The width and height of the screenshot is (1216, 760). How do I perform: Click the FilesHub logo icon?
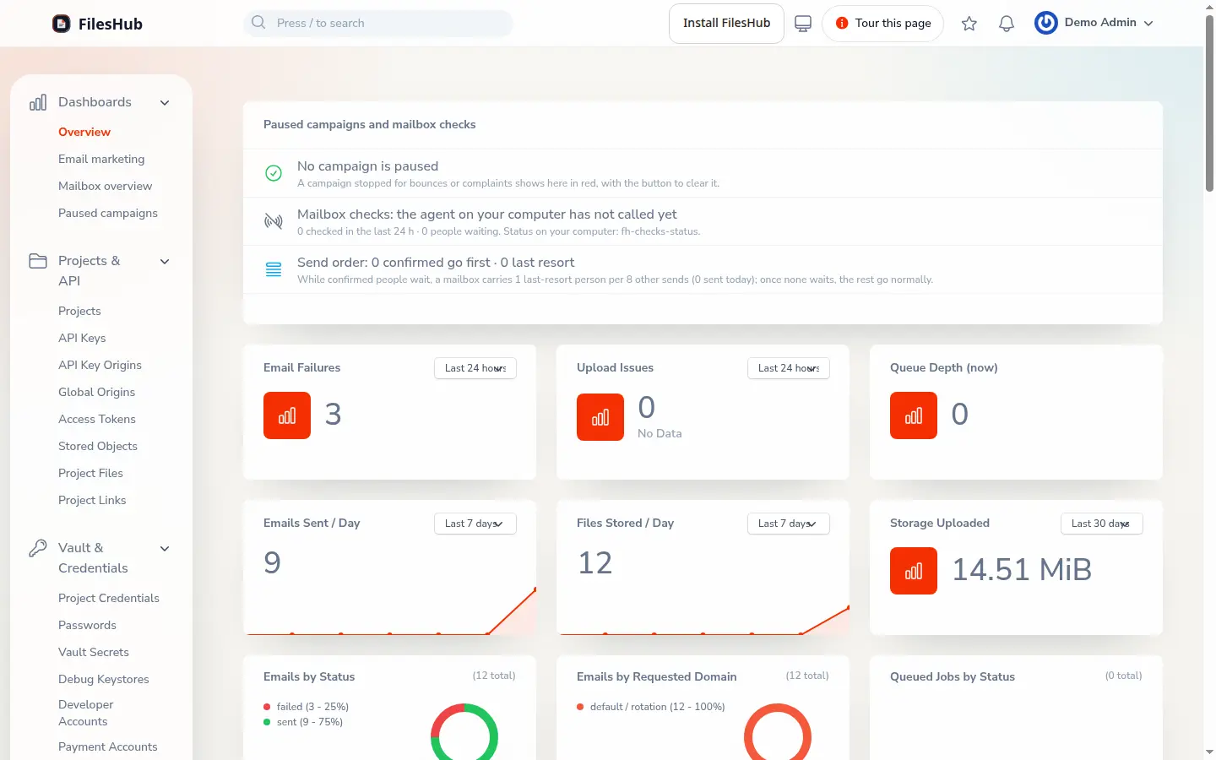(x=62, y=24)
